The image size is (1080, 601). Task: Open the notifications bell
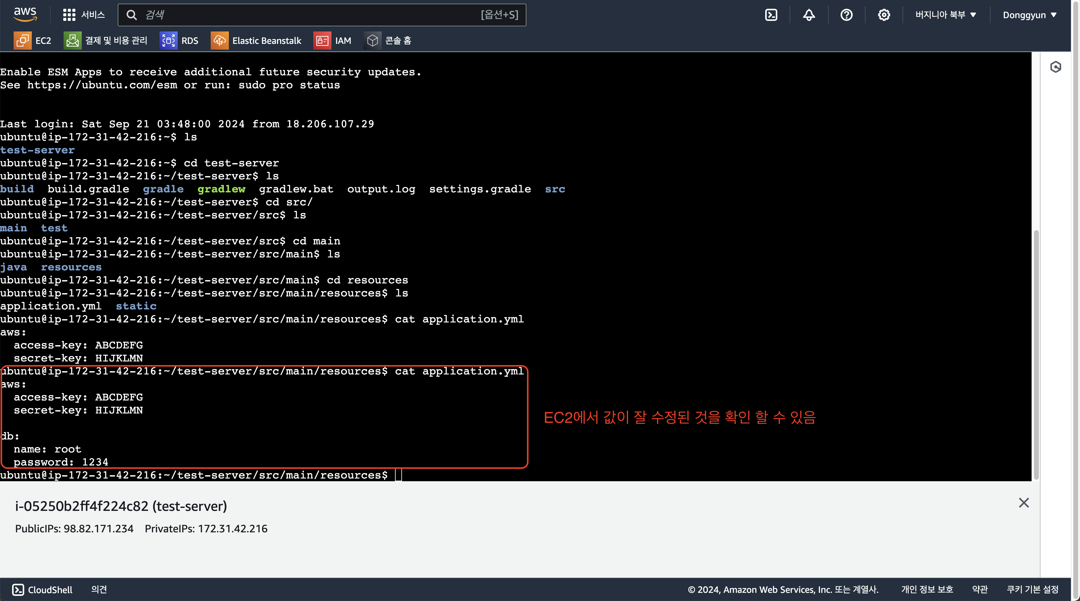(809, 15)
